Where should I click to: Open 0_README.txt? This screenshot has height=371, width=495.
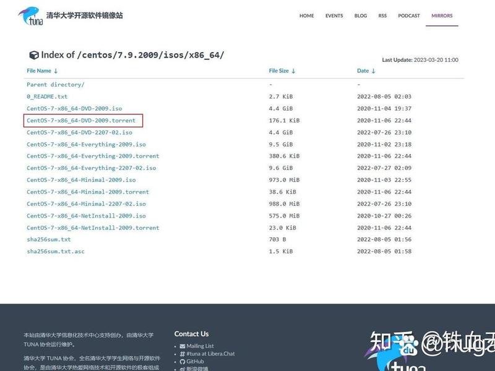tap(47, 96)
